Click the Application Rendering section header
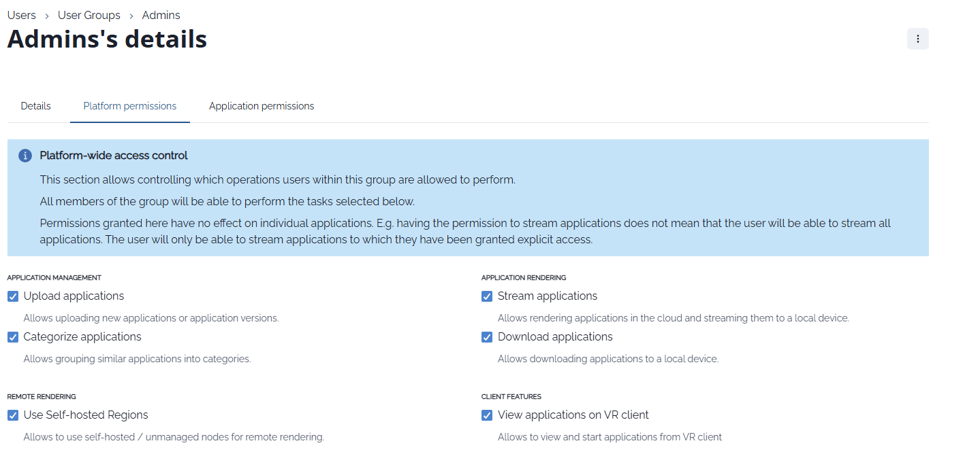980x454 pixels. point(524,277)
